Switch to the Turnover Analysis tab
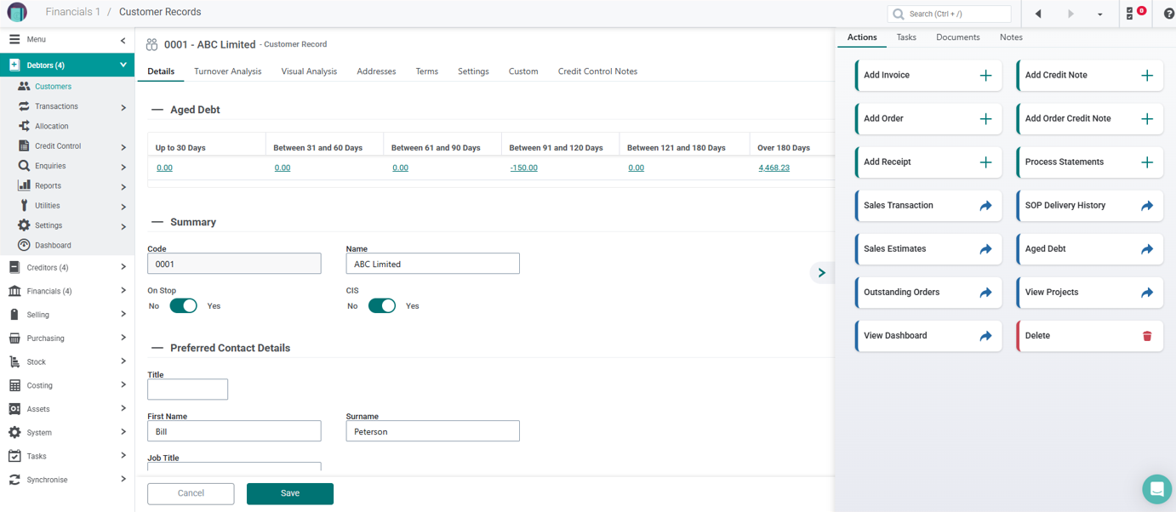Image resolution: width=1176 pixels, height=512 pixels. [227, 71]
